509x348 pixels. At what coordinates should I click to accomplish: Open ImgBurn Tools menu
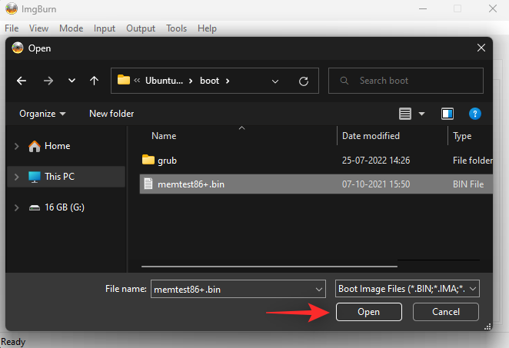[x=176, y=28]
